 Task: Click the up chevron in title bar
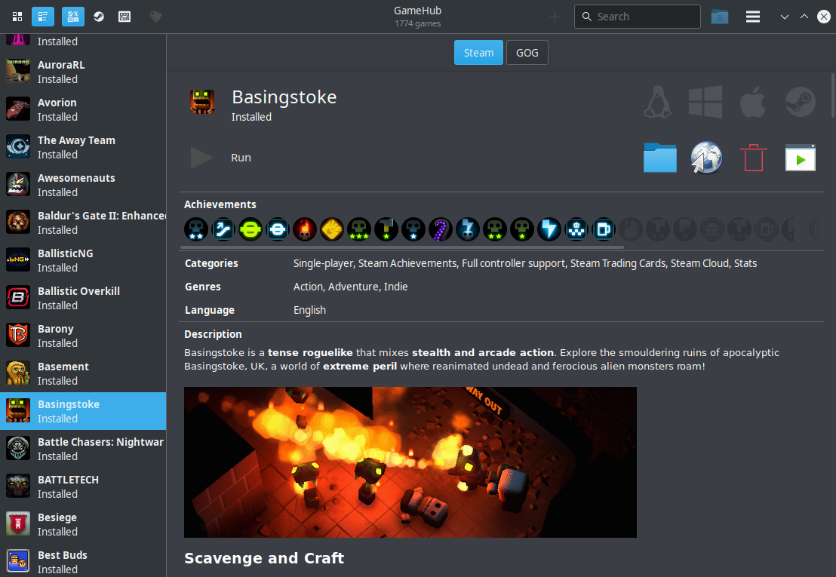coord(804,17)
